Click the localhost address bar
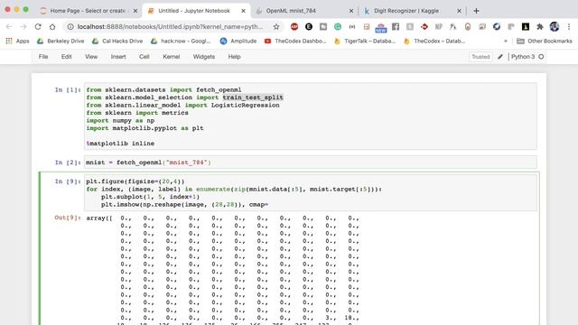Viewport: 578px width, 325px height. pos(170,26)
